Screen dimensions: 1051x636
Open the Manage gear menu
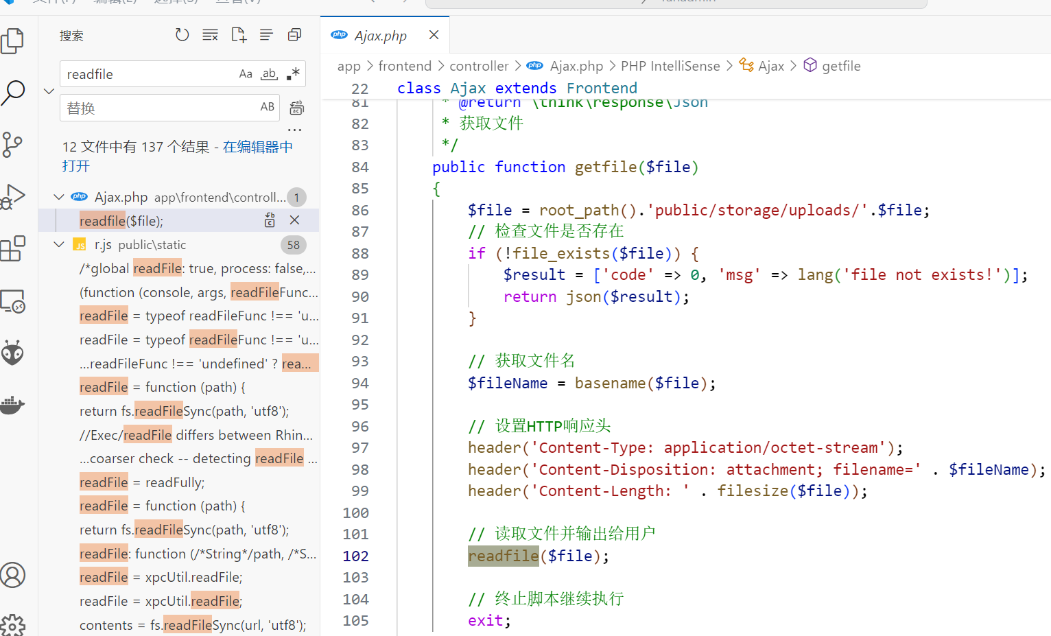tap(12, 624)
